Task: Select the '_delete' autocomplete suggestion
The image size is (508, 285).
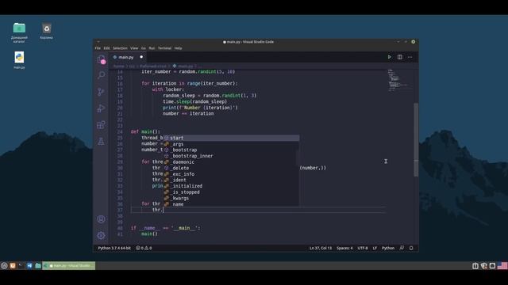Action: (x=231, y=168)
